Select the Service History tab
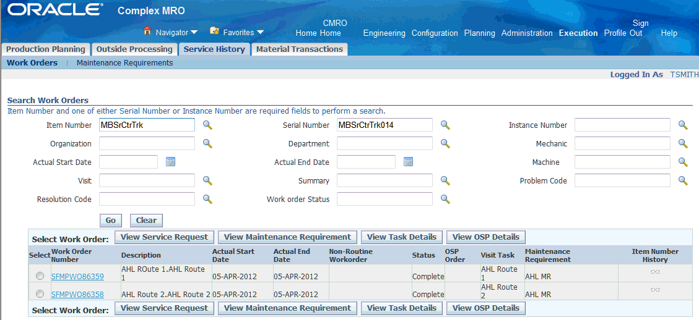 click(x=214, y=49)
